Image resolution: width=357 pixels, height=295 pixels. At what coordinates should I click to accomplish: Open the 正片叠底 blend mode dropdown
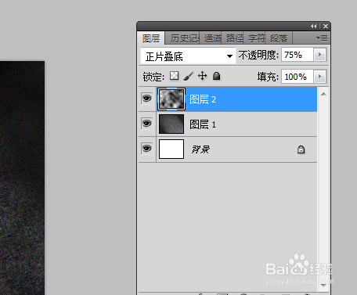tap(188, 56)
